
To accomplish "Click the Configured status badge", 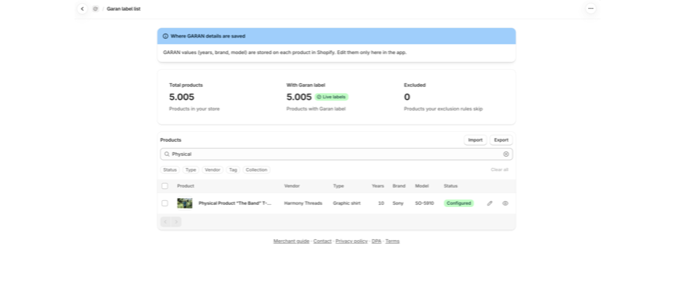I will pyautogui.click(x=459, y=203).
